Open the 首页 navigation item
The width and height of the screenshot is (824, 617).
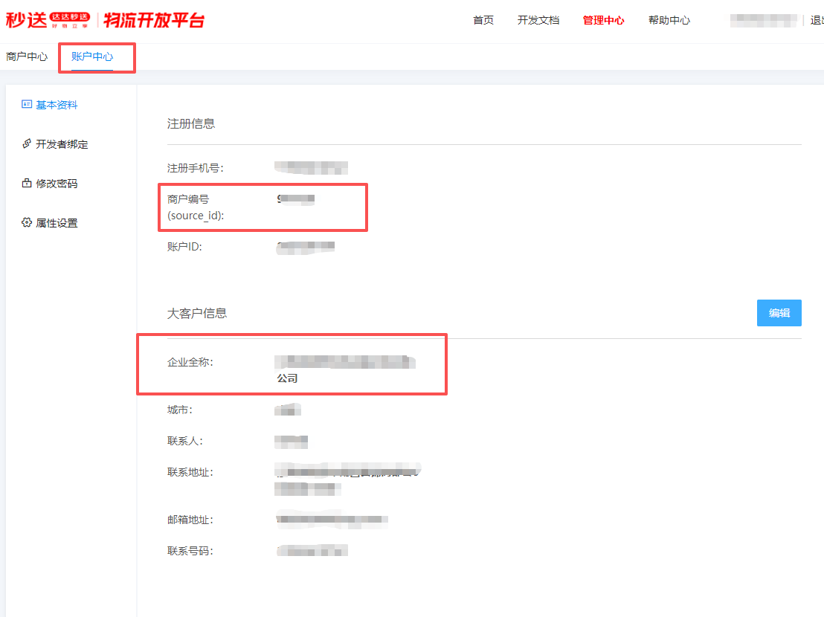(x=483, y=21)
